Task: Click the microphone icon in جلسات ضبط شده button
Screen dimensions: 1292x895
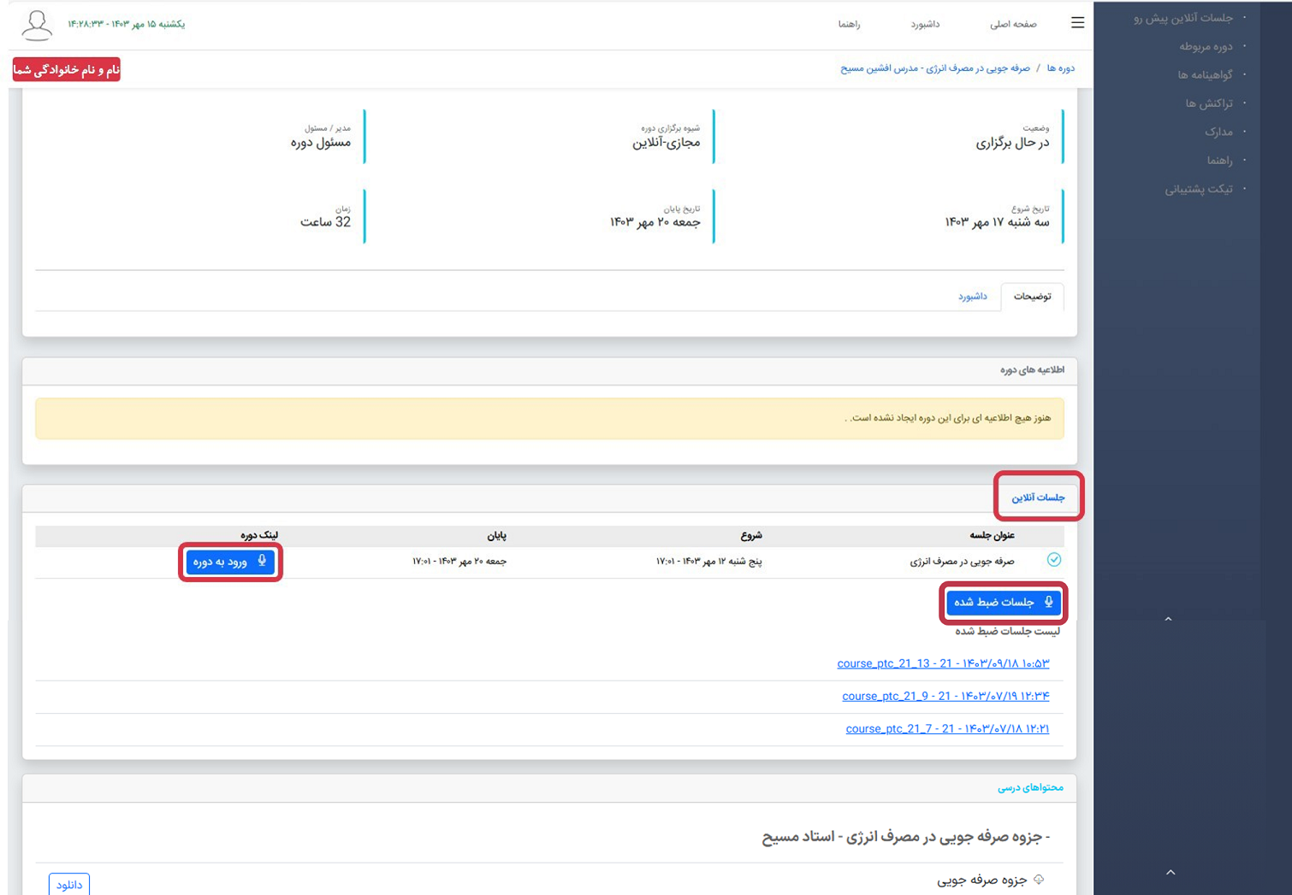Action: [x=1049, y=603]
